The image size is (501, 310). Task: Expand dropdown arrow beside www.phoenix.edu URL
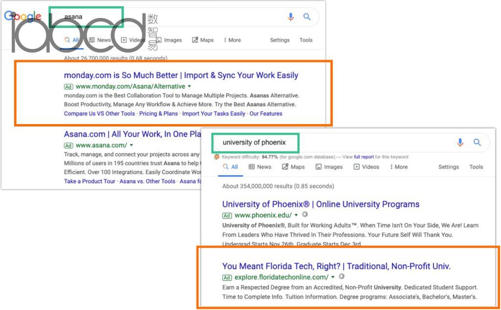click(296, 215)
